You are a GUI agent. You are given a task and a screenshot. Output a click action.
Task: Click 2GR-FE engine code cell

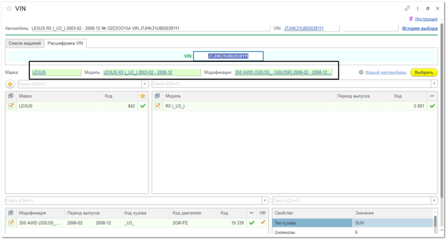pyautogui.click(x=194, y=223)
